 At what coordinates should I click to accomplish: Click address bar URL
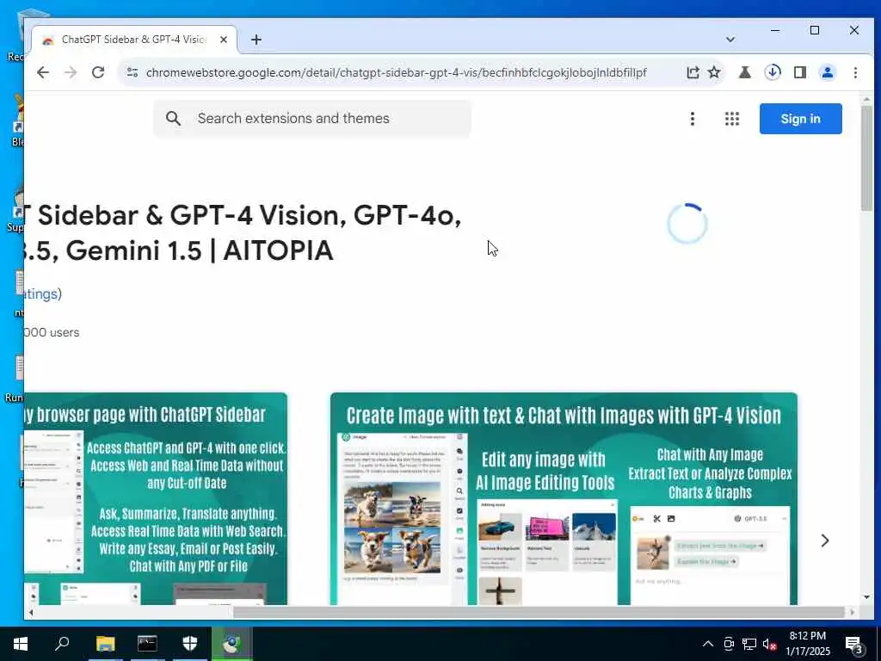(x=396, y=72)
